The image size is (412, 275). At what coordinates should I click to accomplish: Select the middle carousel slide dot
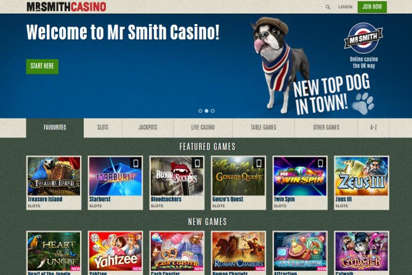(x=206, y=111)
